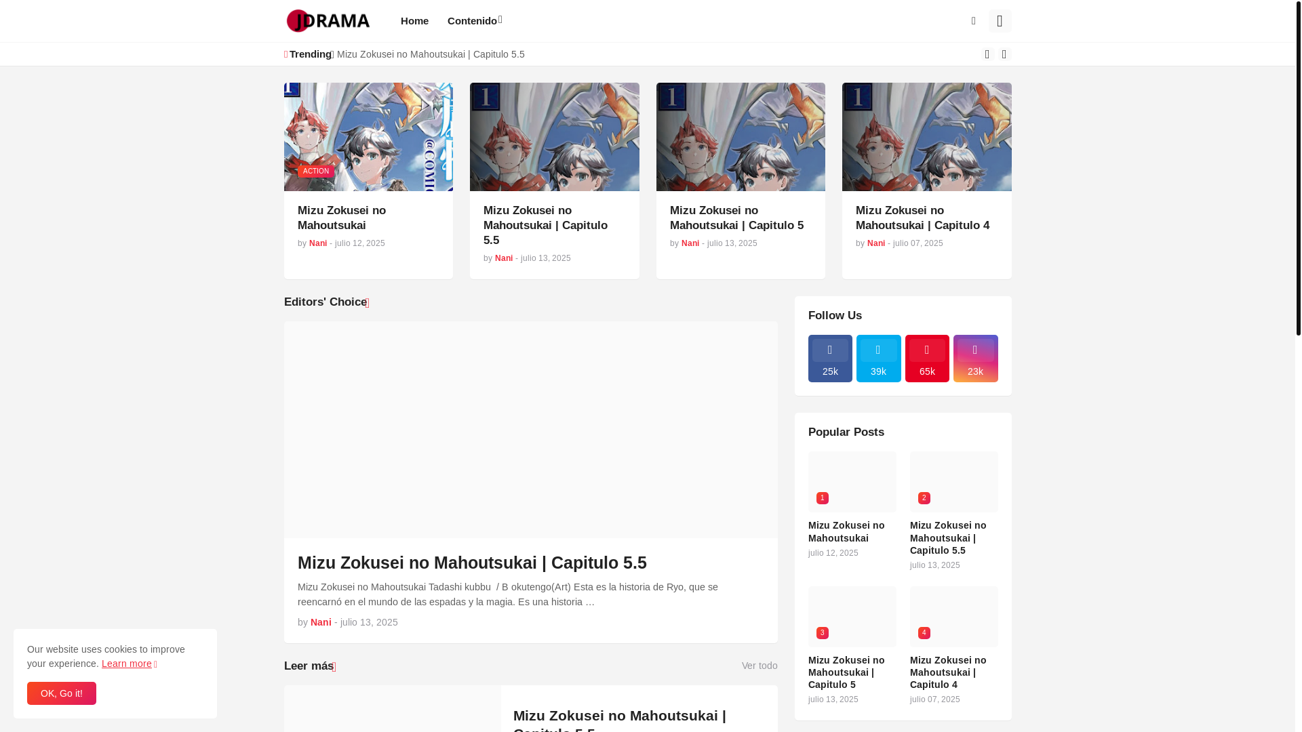Open popular post 4 thumbnail

click(x=954, y=617)
